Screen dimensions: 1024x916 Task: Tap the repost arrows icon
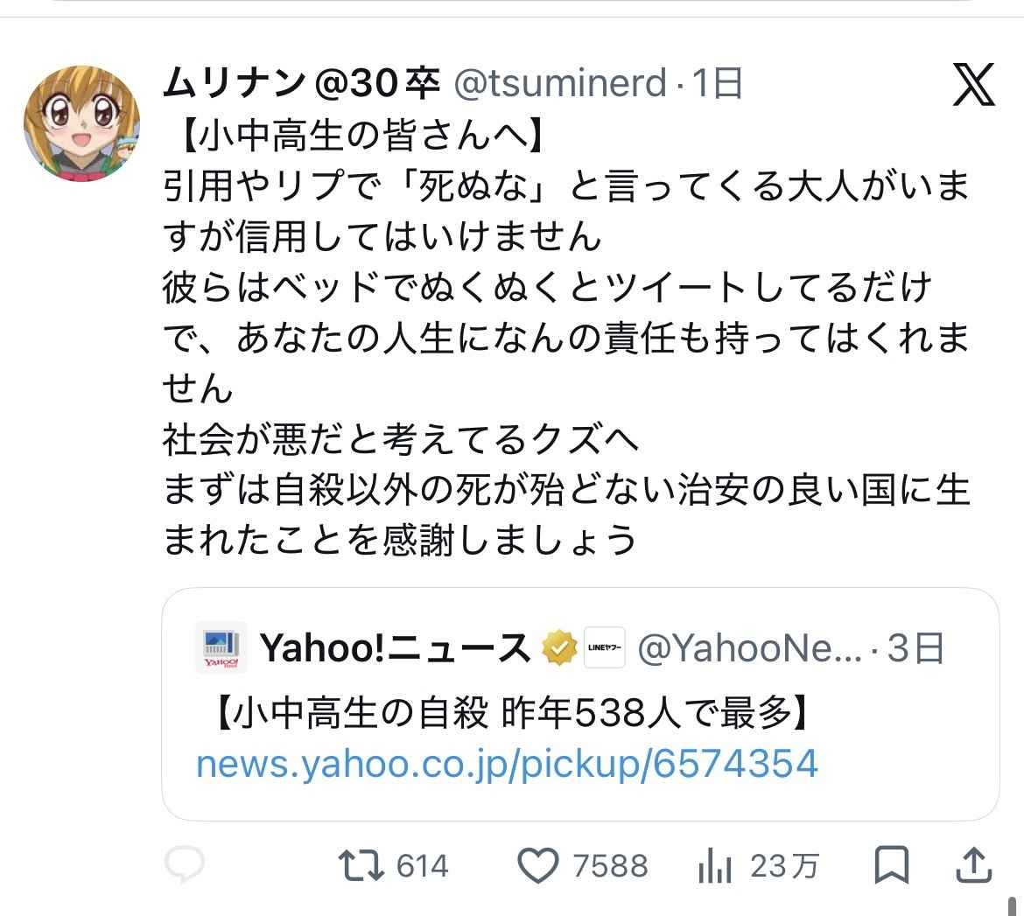point(361,865)
